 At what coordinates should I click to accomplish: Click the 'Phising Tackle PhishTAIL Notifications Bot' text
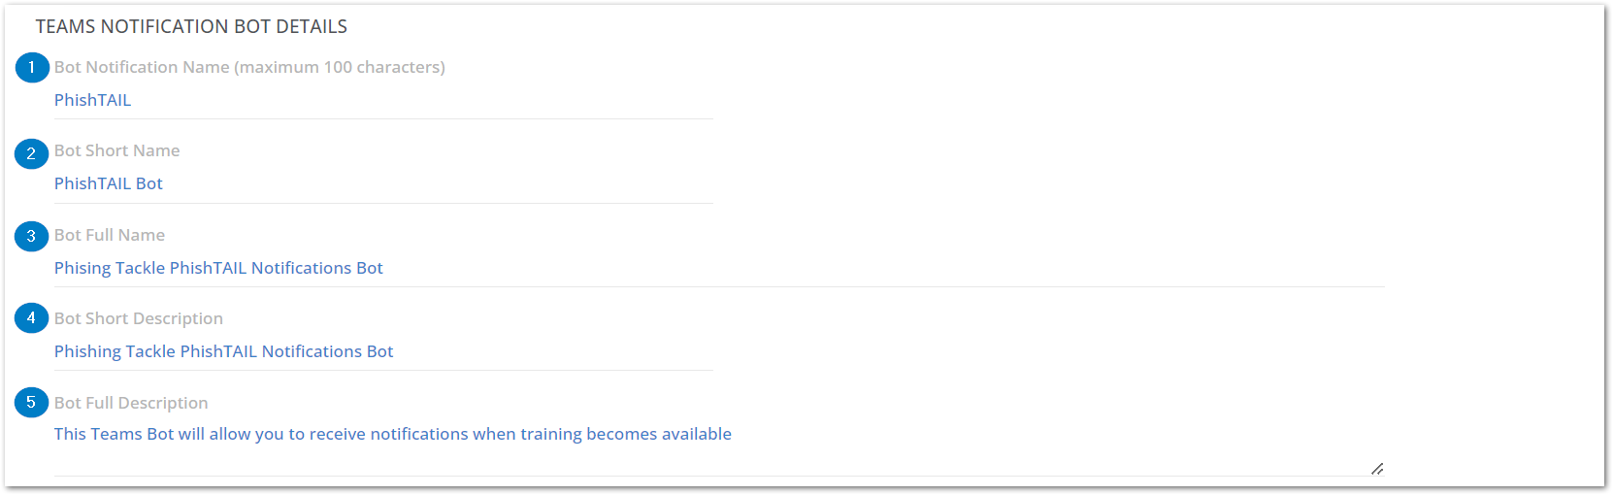pyautogui.click(x=218, y=268)
